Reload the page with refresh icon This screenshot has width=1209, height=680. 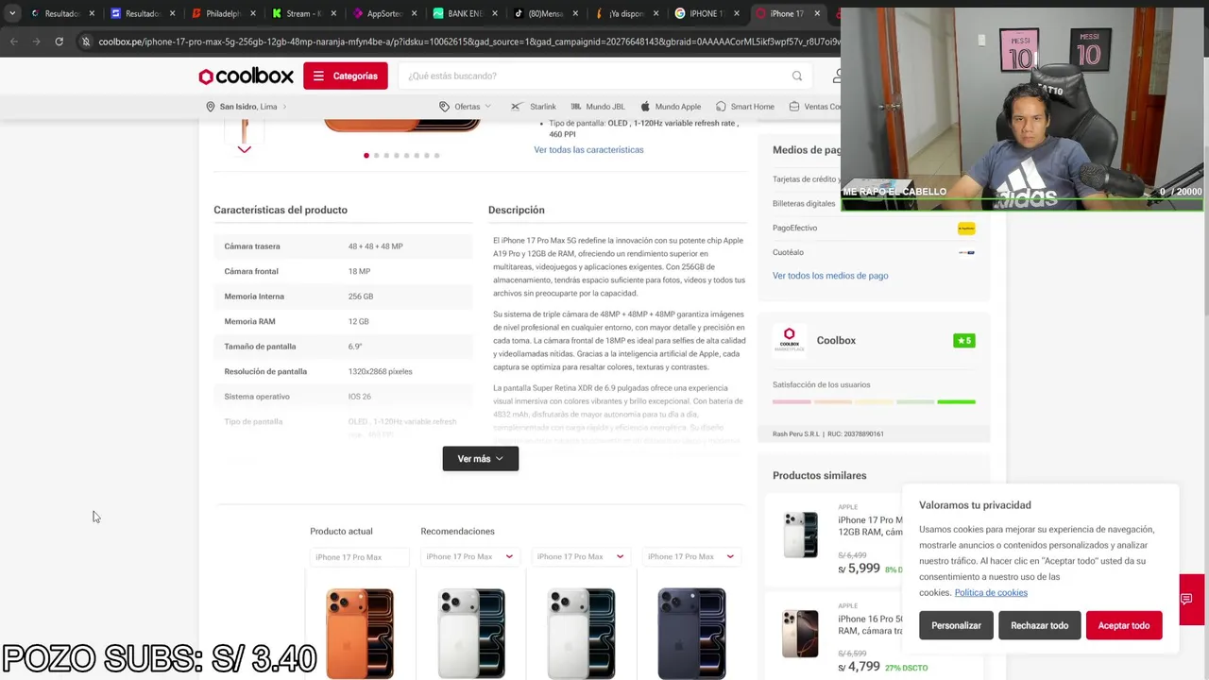click(x=59, y=42)
